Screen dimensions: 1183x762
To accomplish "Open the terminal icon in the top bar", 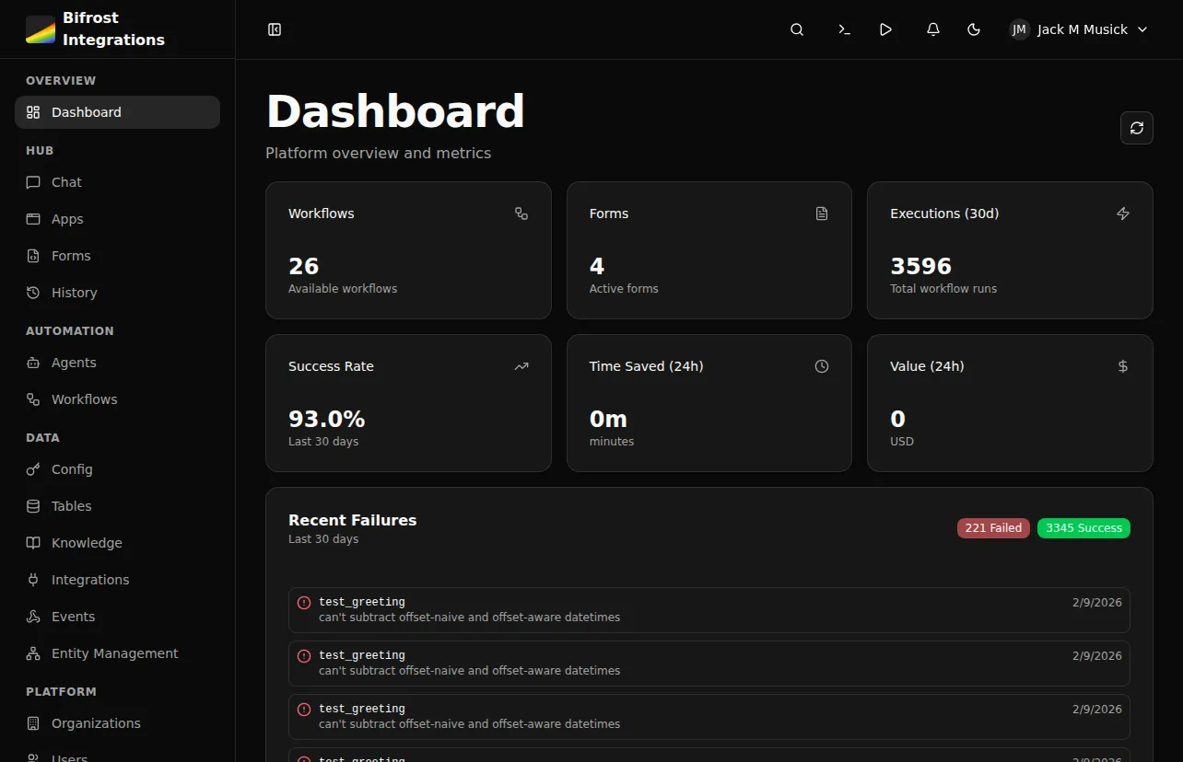I will pos(844,29).
